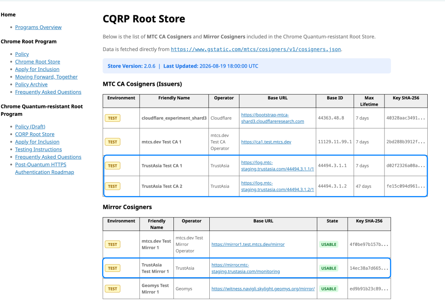This screenshot has height=302, width=445.
Task: Open the Chrome Root Program Policy link
Action: tap(22, 54)
